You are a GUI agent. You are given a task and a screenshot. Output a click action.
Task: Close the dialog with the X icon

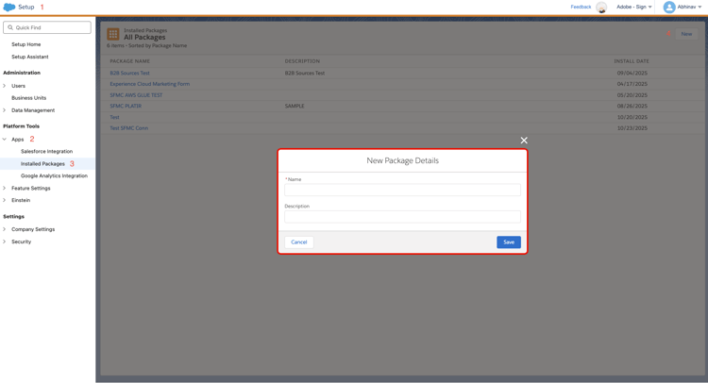tap(524, 141)
